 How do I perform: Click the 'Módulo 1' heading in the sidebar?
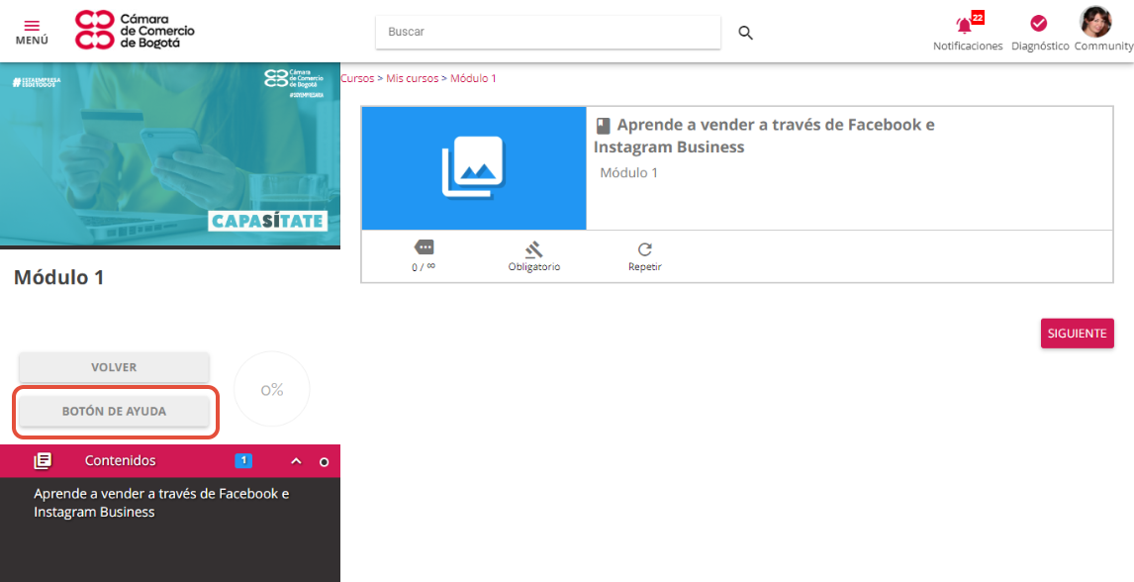click(58, 277)
